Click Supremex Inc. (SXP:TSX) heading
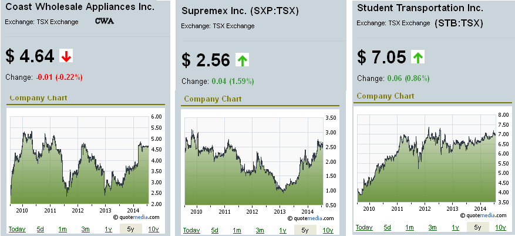 tap(240, 11)
